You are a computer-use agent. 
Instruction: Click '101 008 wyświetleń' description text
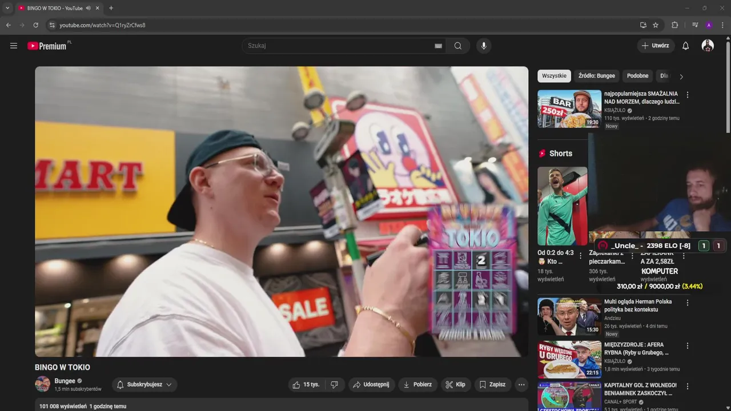point(63,406)
